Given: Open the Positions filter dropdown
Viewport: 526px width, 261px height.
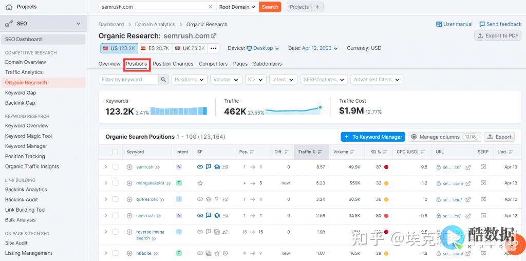Looking at the screenshot, I should pos(189,80).
